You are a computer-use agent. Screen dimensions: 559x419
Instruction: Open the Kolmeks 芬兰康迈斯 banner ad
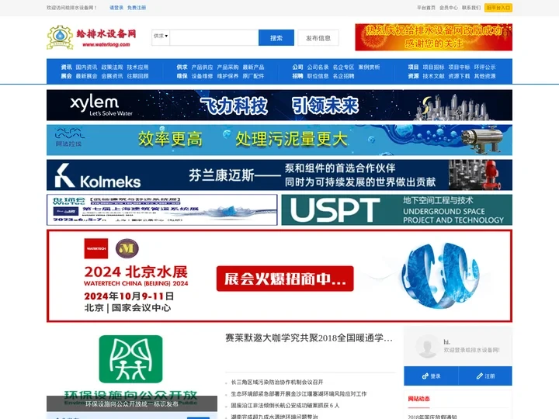click(279, 175)
